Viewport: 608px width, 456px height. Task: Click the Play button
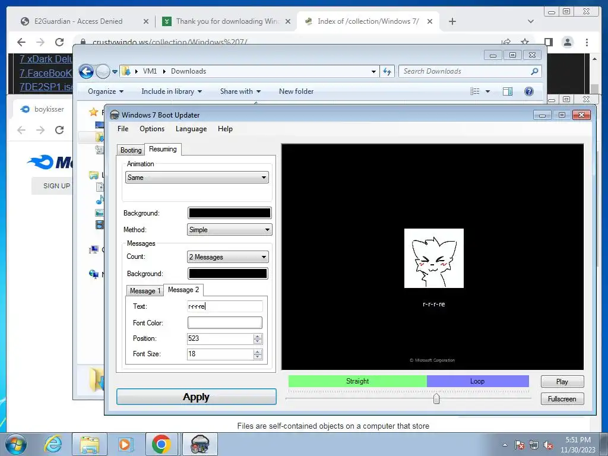pyautogui.click(x=562, y=382)
